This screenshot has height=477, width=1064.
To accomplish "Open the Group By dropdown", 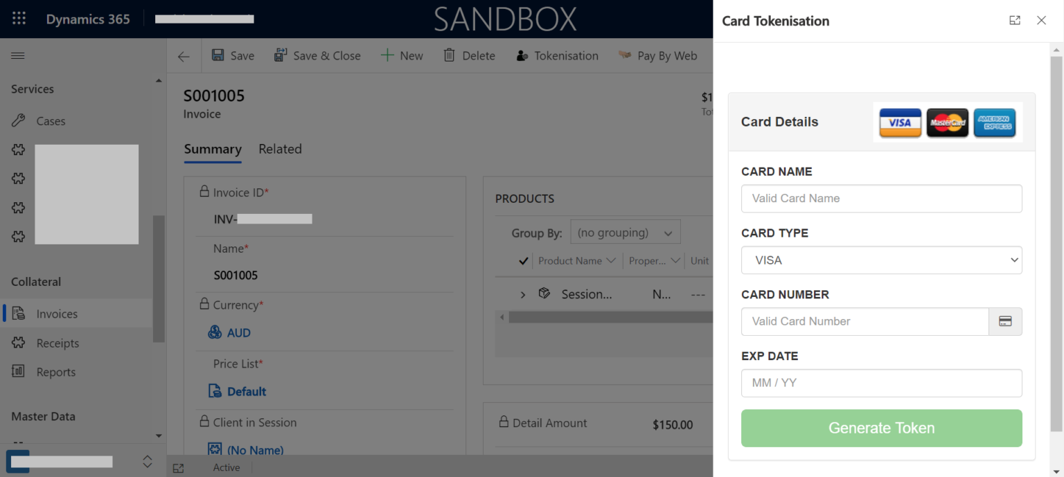I will point(625,233).
